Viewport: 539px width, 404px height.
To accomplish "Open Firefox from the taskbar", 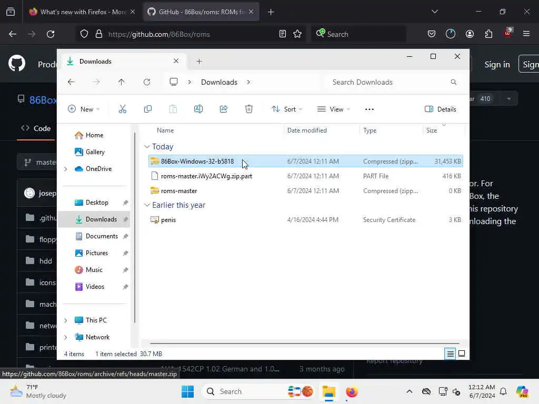I will click(x=352, y=391).
